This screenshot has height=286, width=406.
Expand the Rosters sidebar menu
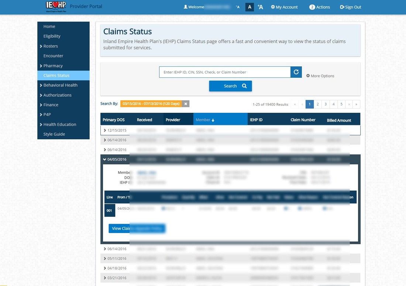click(51, 46)
